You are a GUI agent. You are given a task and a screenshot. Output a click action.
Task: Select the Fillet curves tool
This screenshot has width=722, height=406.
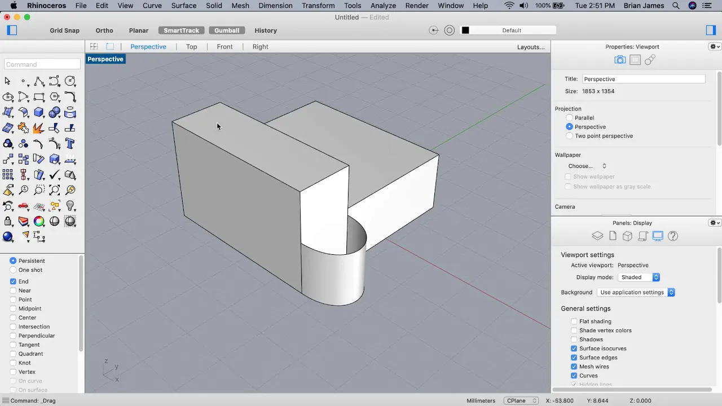point(70,97)
